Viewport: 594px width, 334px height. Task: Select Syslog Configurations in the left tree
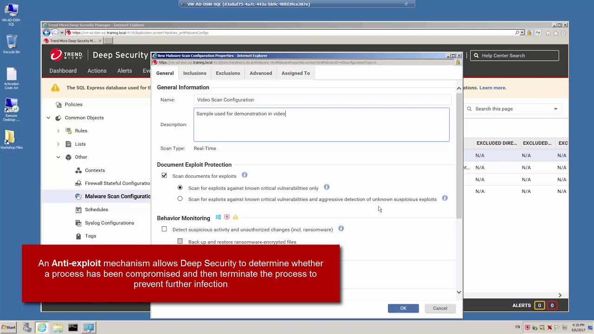(x=110, y=223)
